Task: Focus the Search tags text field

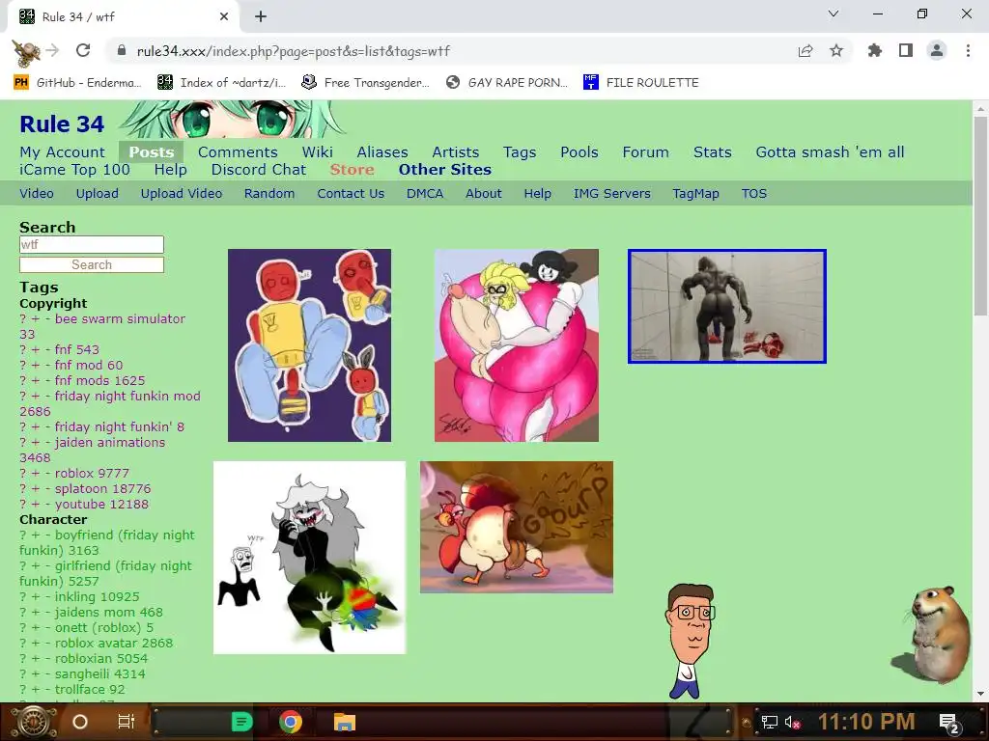Action: pos(92,244)
